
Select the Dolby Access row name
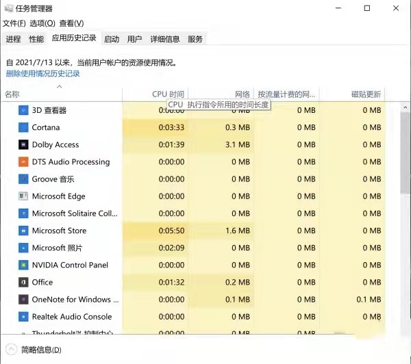tap(55, 145)
